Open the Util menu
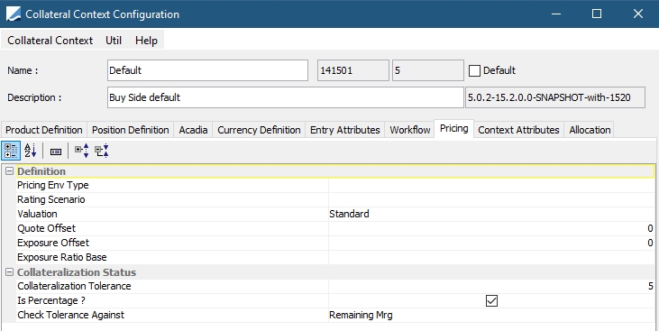659x331 pixels. click(x=114, y=41)
